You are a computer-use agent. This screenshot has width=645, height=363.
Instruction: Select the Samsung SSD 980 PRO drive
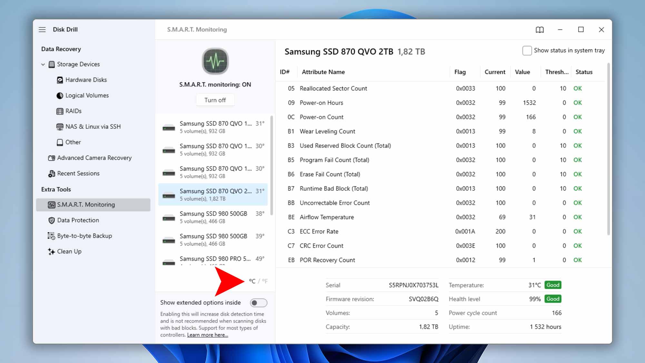(x=215, y=258)
